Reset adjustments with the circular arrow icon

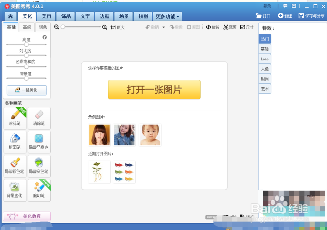(x=44, y=37)
